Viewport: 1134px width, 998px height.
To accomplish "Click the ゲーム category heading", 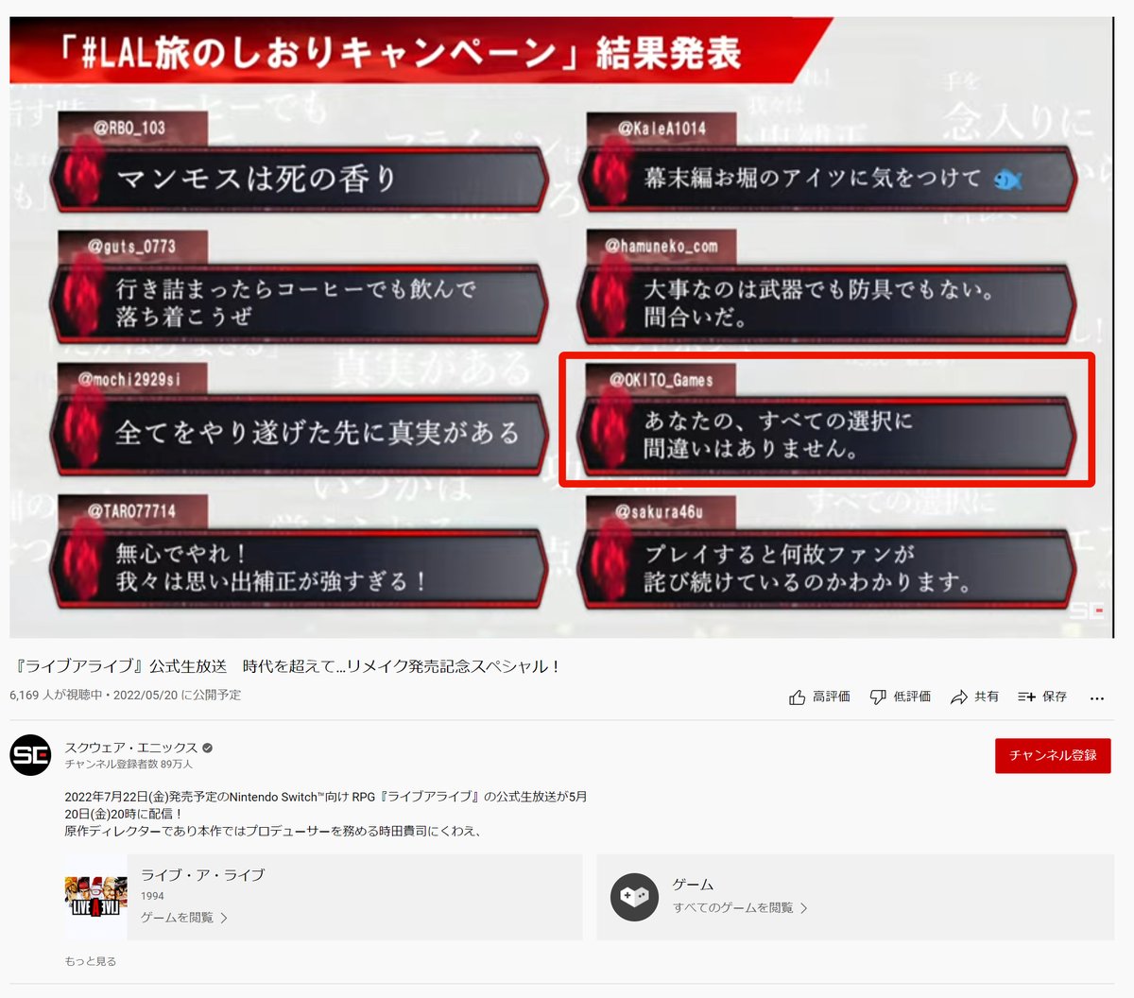I will pyautogui.click(x=693, y=885).
